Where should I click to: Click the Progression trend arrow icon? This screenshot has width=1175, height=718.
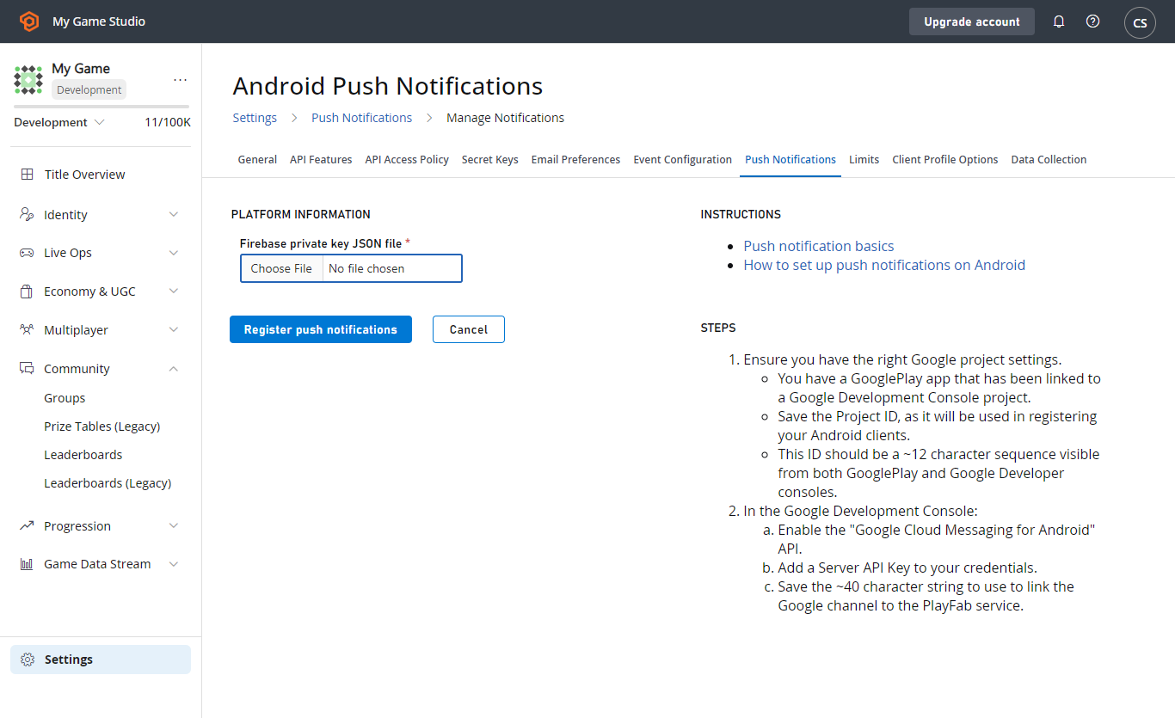27,525
